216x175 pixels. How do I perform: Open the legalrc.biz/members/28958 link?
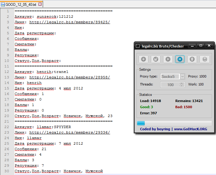69,78
